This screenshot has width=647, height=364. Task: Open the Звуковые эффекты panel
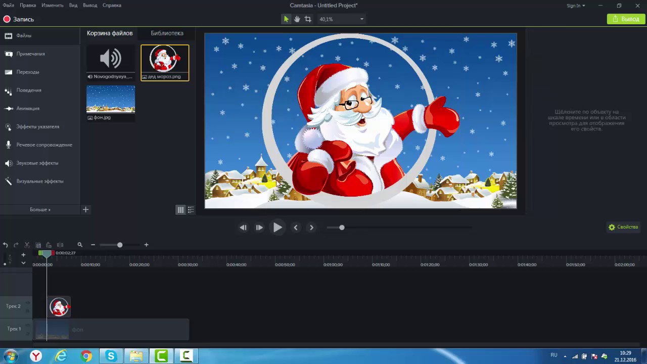(40, 163)
